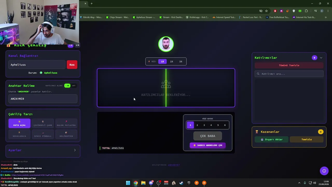Click Dışarı Aktar export button
The width and height of the screenshot is (332, 187).
click(272, 139)
